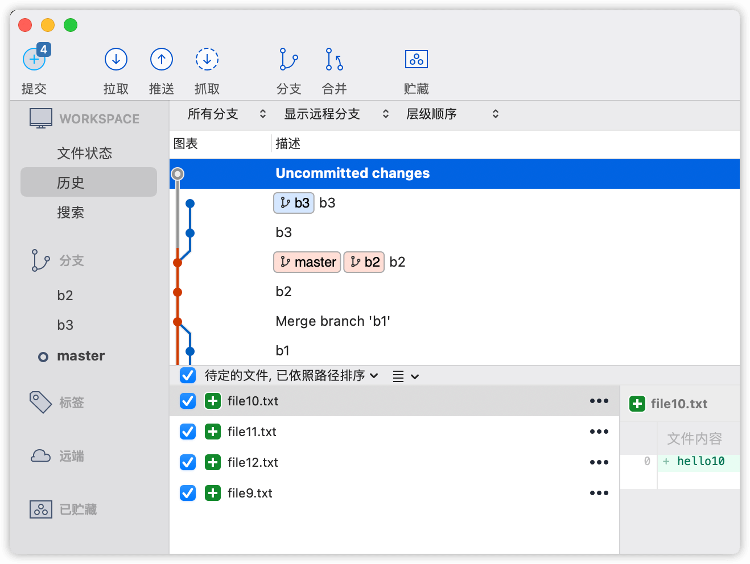750x564 pixels.
Task: Select the Uncommitted changes row
Action: click(x=455, y=173)
